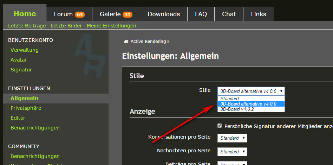Open Letzte Bilder link

66,26
